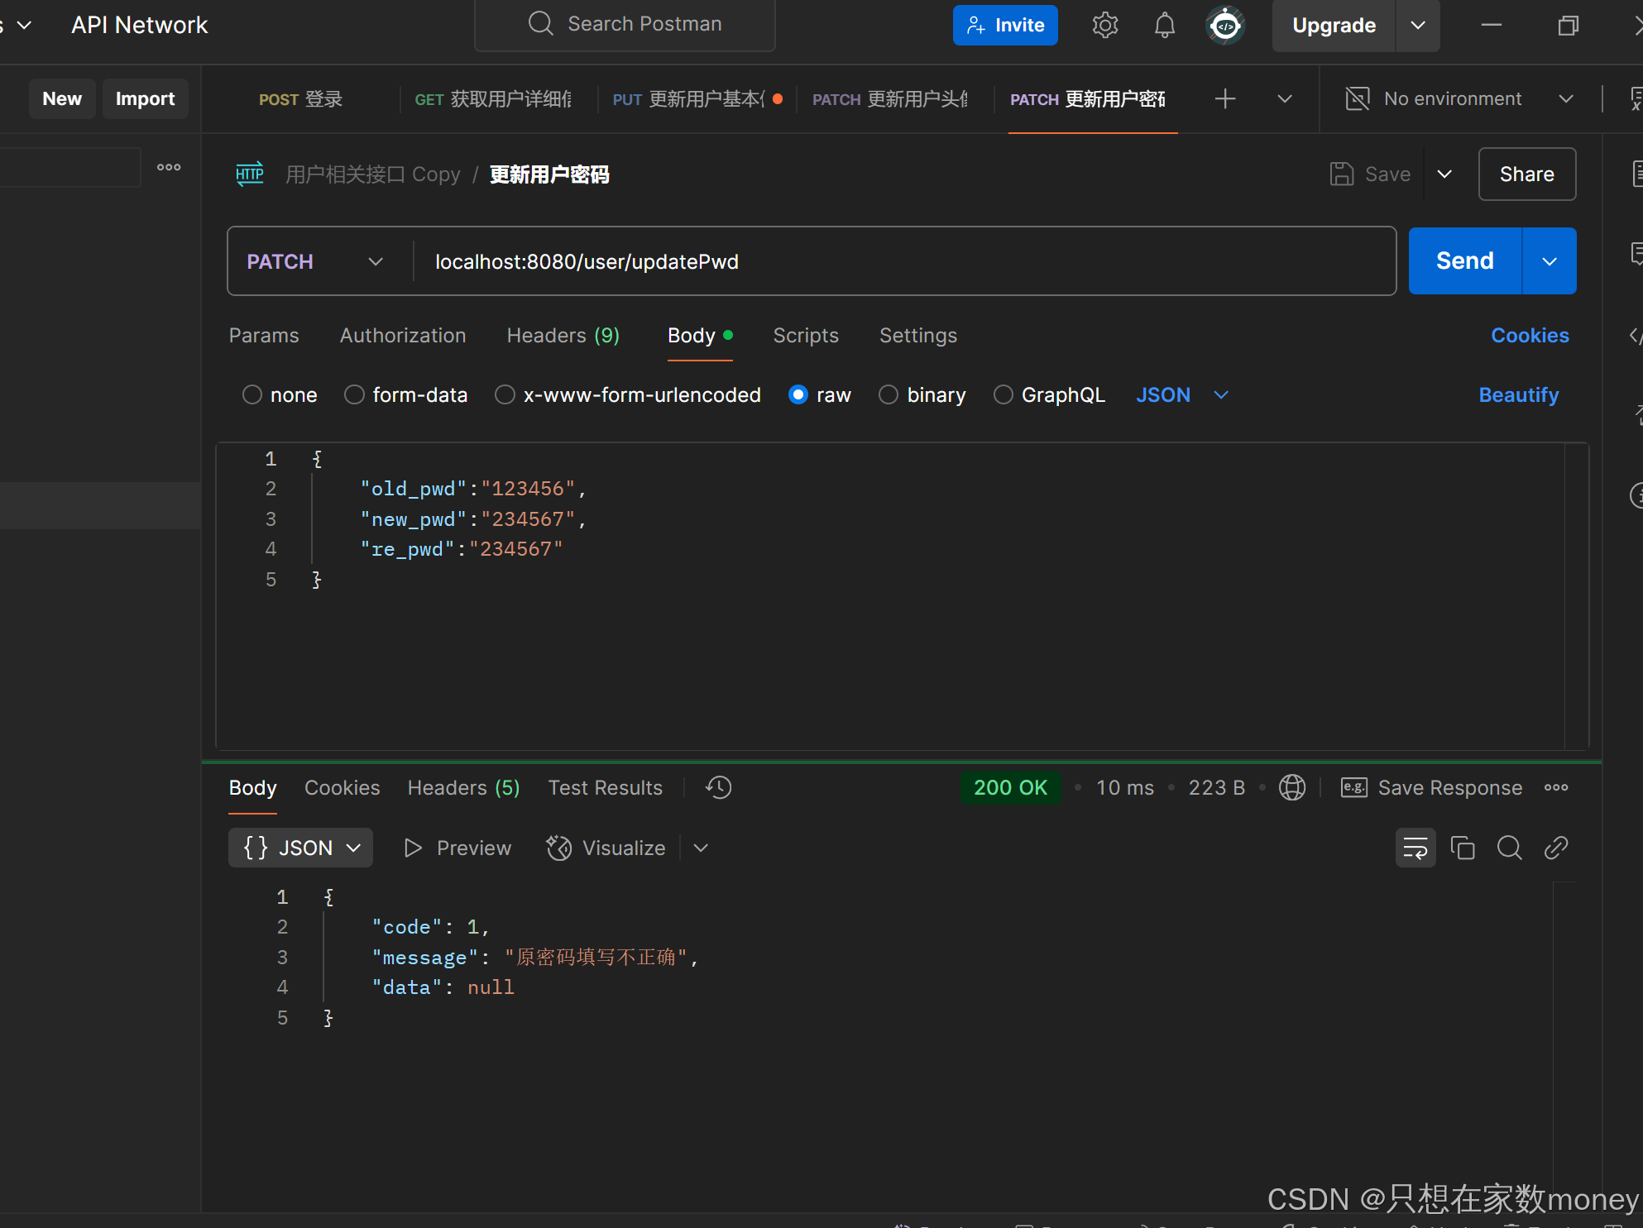Choose x-www-form-urlencoded radio option
The height and width of the screenshot is (1228, 1643).
(x=505, y=395)
